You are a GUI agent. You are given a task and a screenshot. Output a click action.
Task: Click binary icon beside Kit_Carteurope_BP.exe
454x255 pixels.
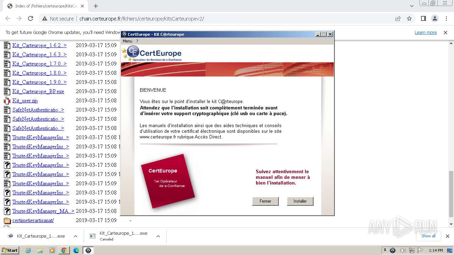tap(7, 91)
